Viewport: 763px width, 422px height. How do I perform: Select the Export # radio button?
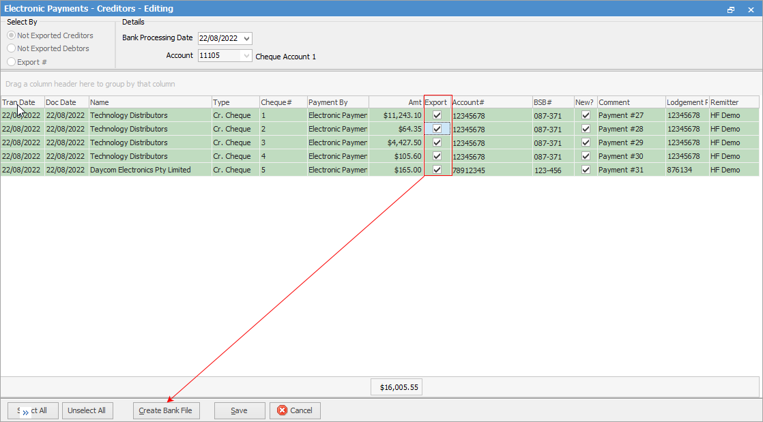click(12, 61)
